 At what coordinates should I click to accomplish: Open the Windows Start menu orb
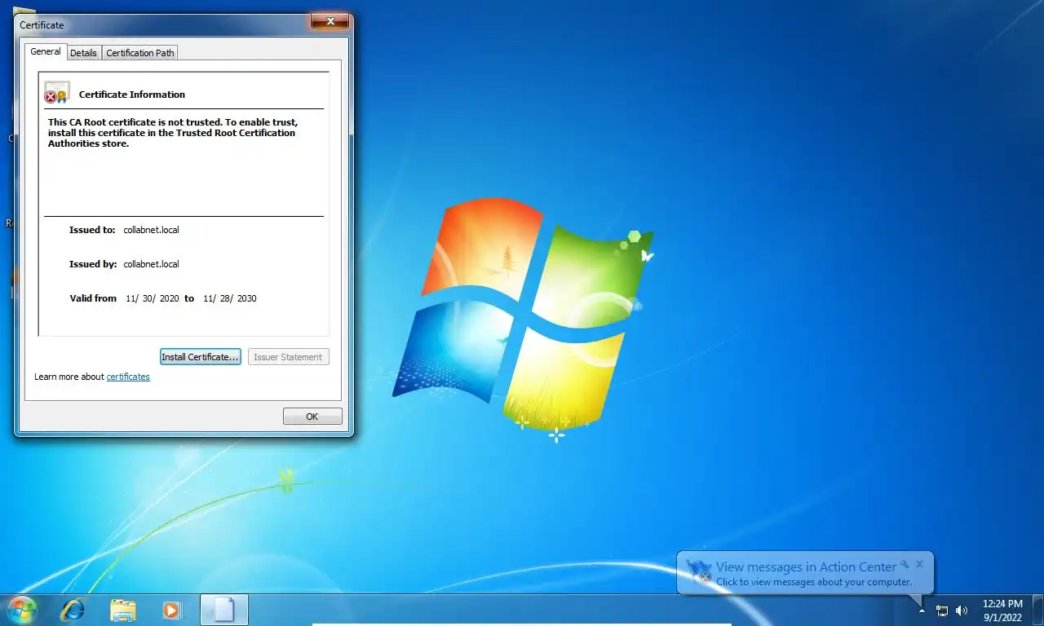click(22, 610)
